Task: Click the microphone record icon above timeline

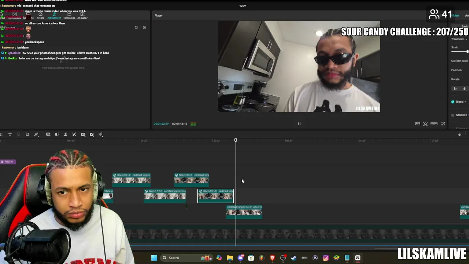Action: tap(459, 135)
